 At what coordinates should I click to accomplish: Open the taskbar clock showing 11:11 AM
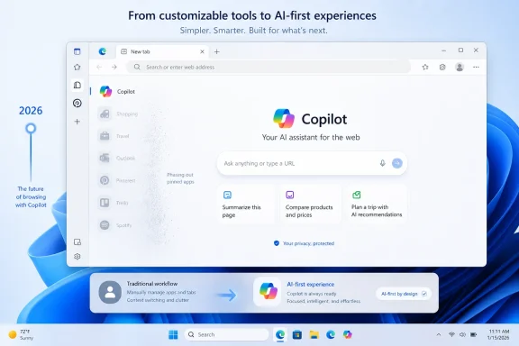point(498,335)
